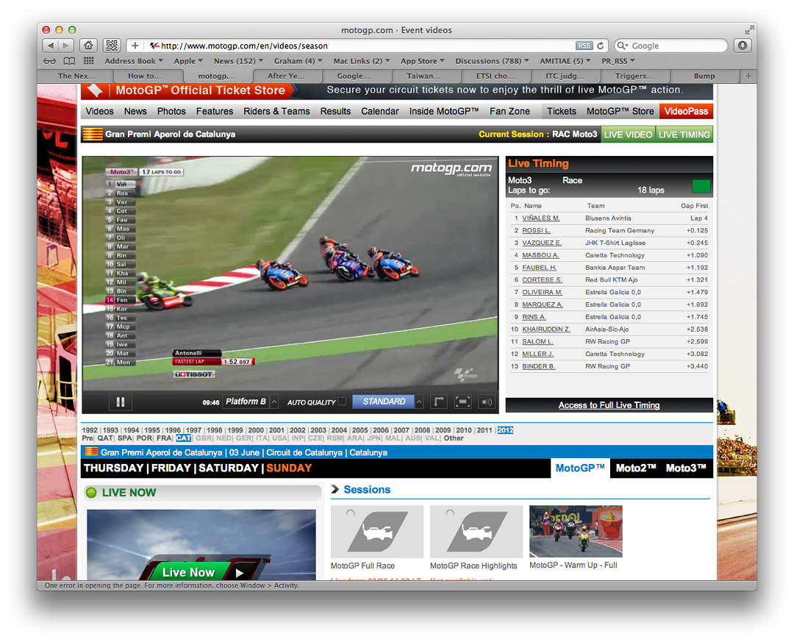Click the LIVE TIMING button
The width and height of the screenshot is (794, 642).
click(x=684, y=135)
